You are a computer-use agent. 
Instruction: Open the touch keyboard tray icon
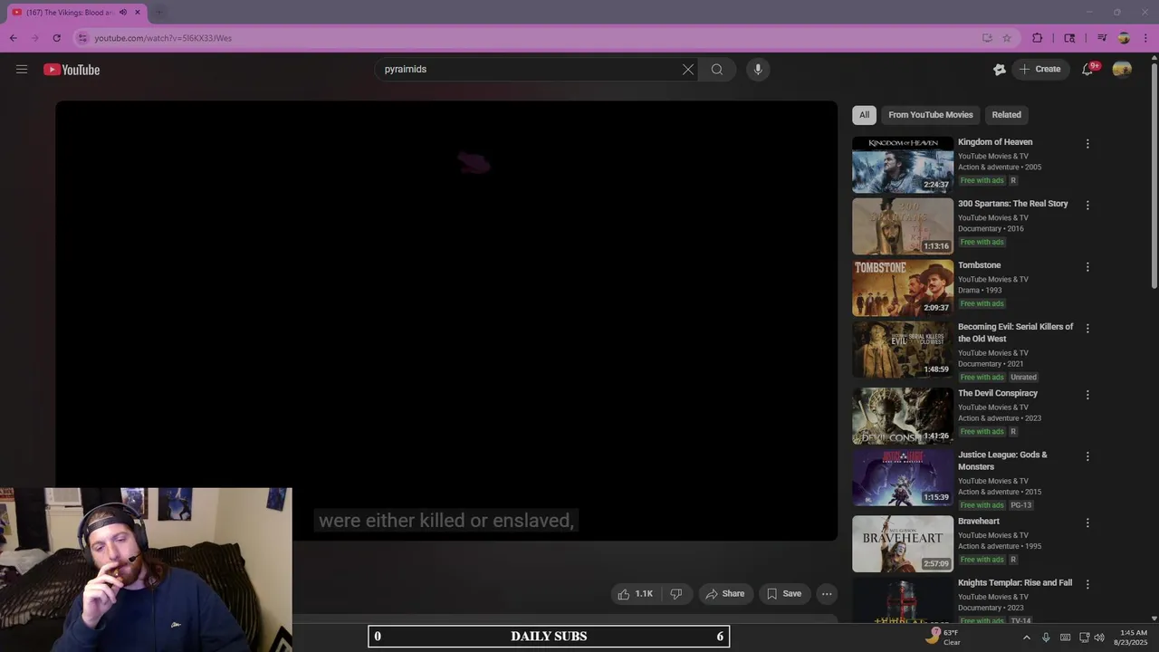point(1066,638)
